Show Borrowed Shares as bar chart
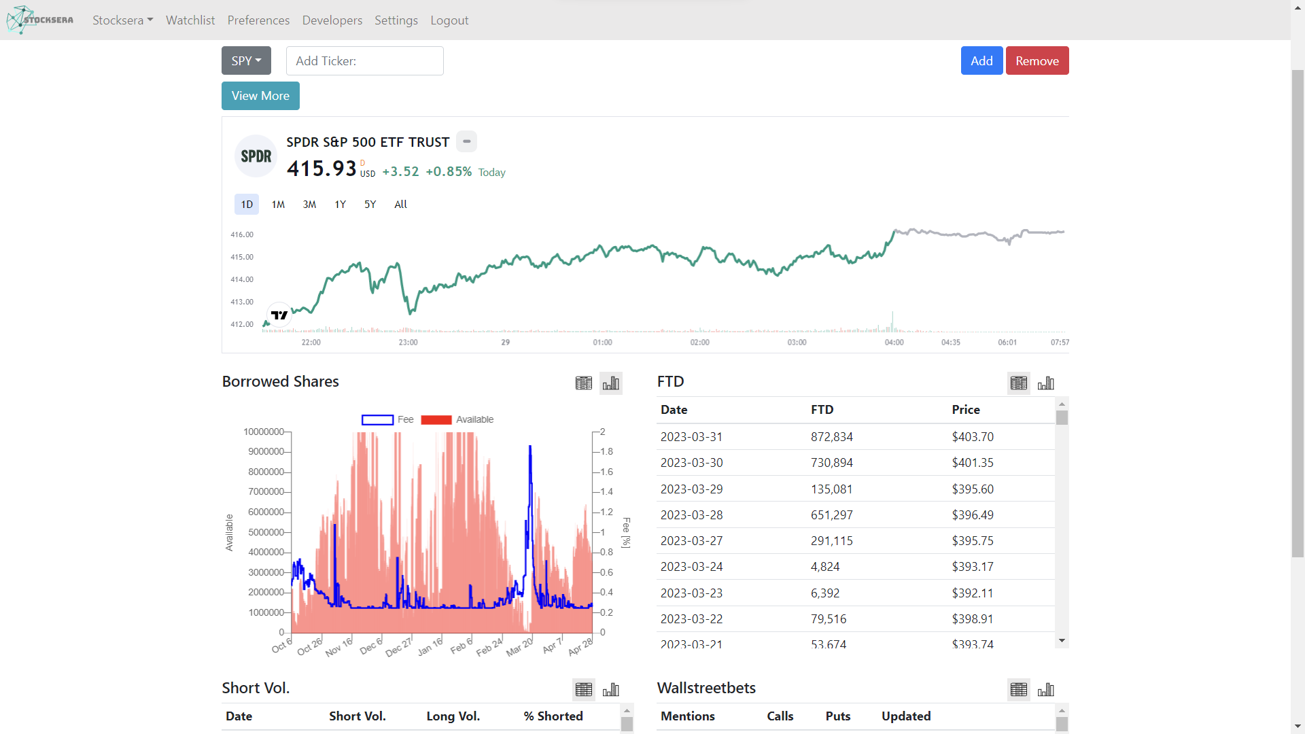This screenshot has width=1305, height=734. [610, 383]
